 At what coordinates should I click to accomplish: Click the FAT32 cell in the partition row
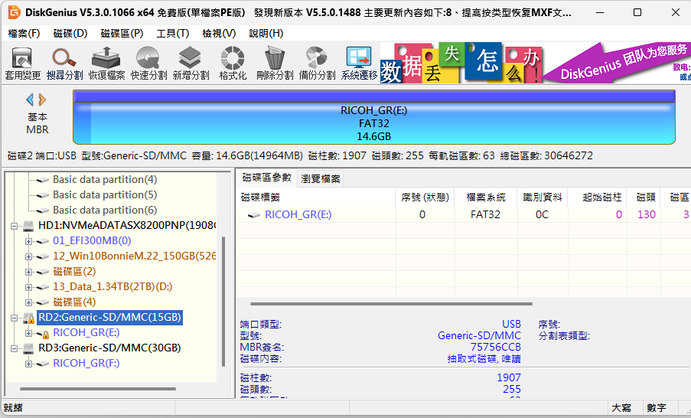[486, 214]
